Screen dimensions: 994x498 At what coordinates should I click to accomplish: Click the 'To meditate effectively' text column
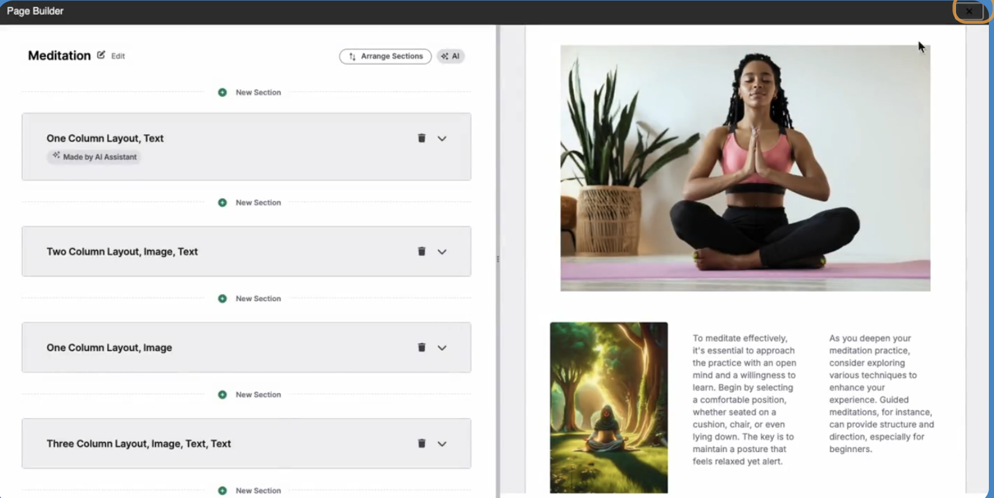pyautogui.click(x=745, y=400)
